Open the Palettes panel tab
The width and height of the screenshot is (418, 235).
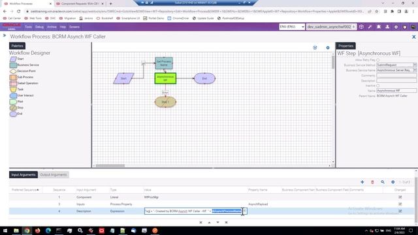pyautogui.click(x=18, y=46)
